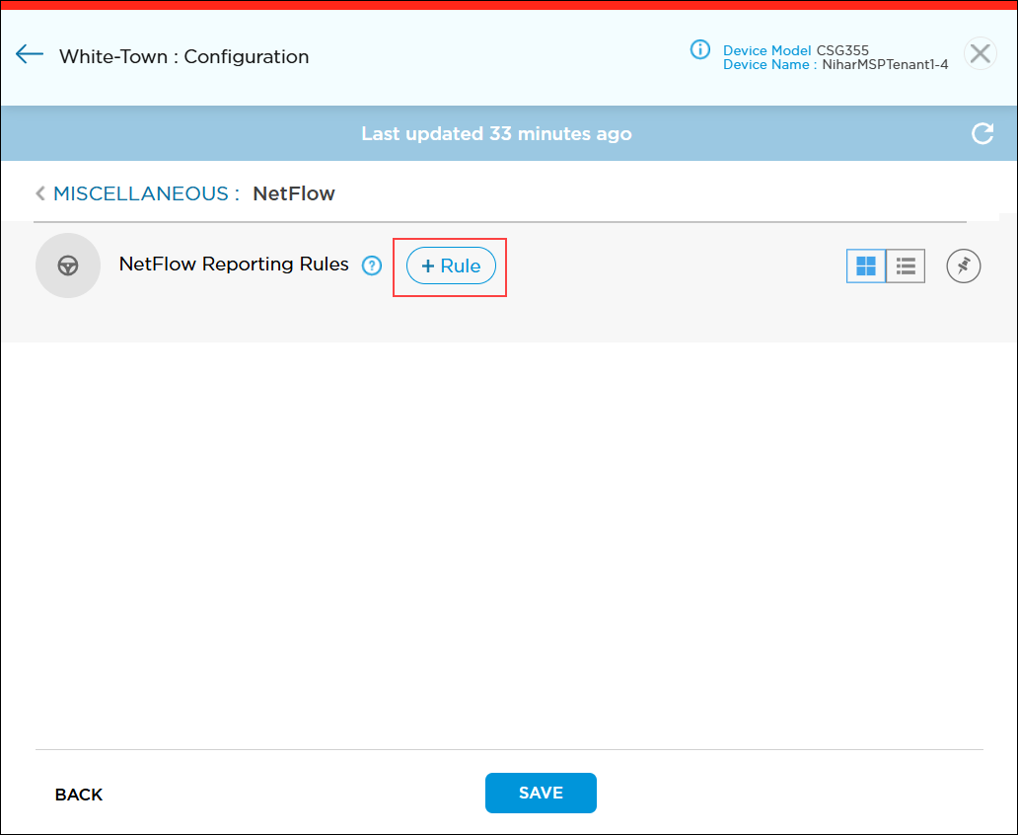Click the Last updated status bar
The image size is (1018, 835).
pos(496,133)
